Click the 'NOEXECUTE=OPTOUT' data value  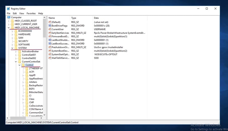point(106,54)
